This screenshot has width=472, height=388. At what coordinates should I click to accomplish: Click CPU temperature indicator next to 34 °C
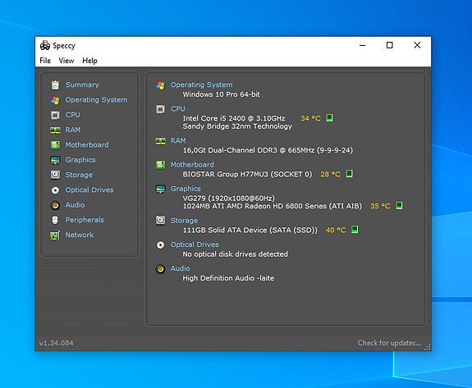click(x=330, y=117)
